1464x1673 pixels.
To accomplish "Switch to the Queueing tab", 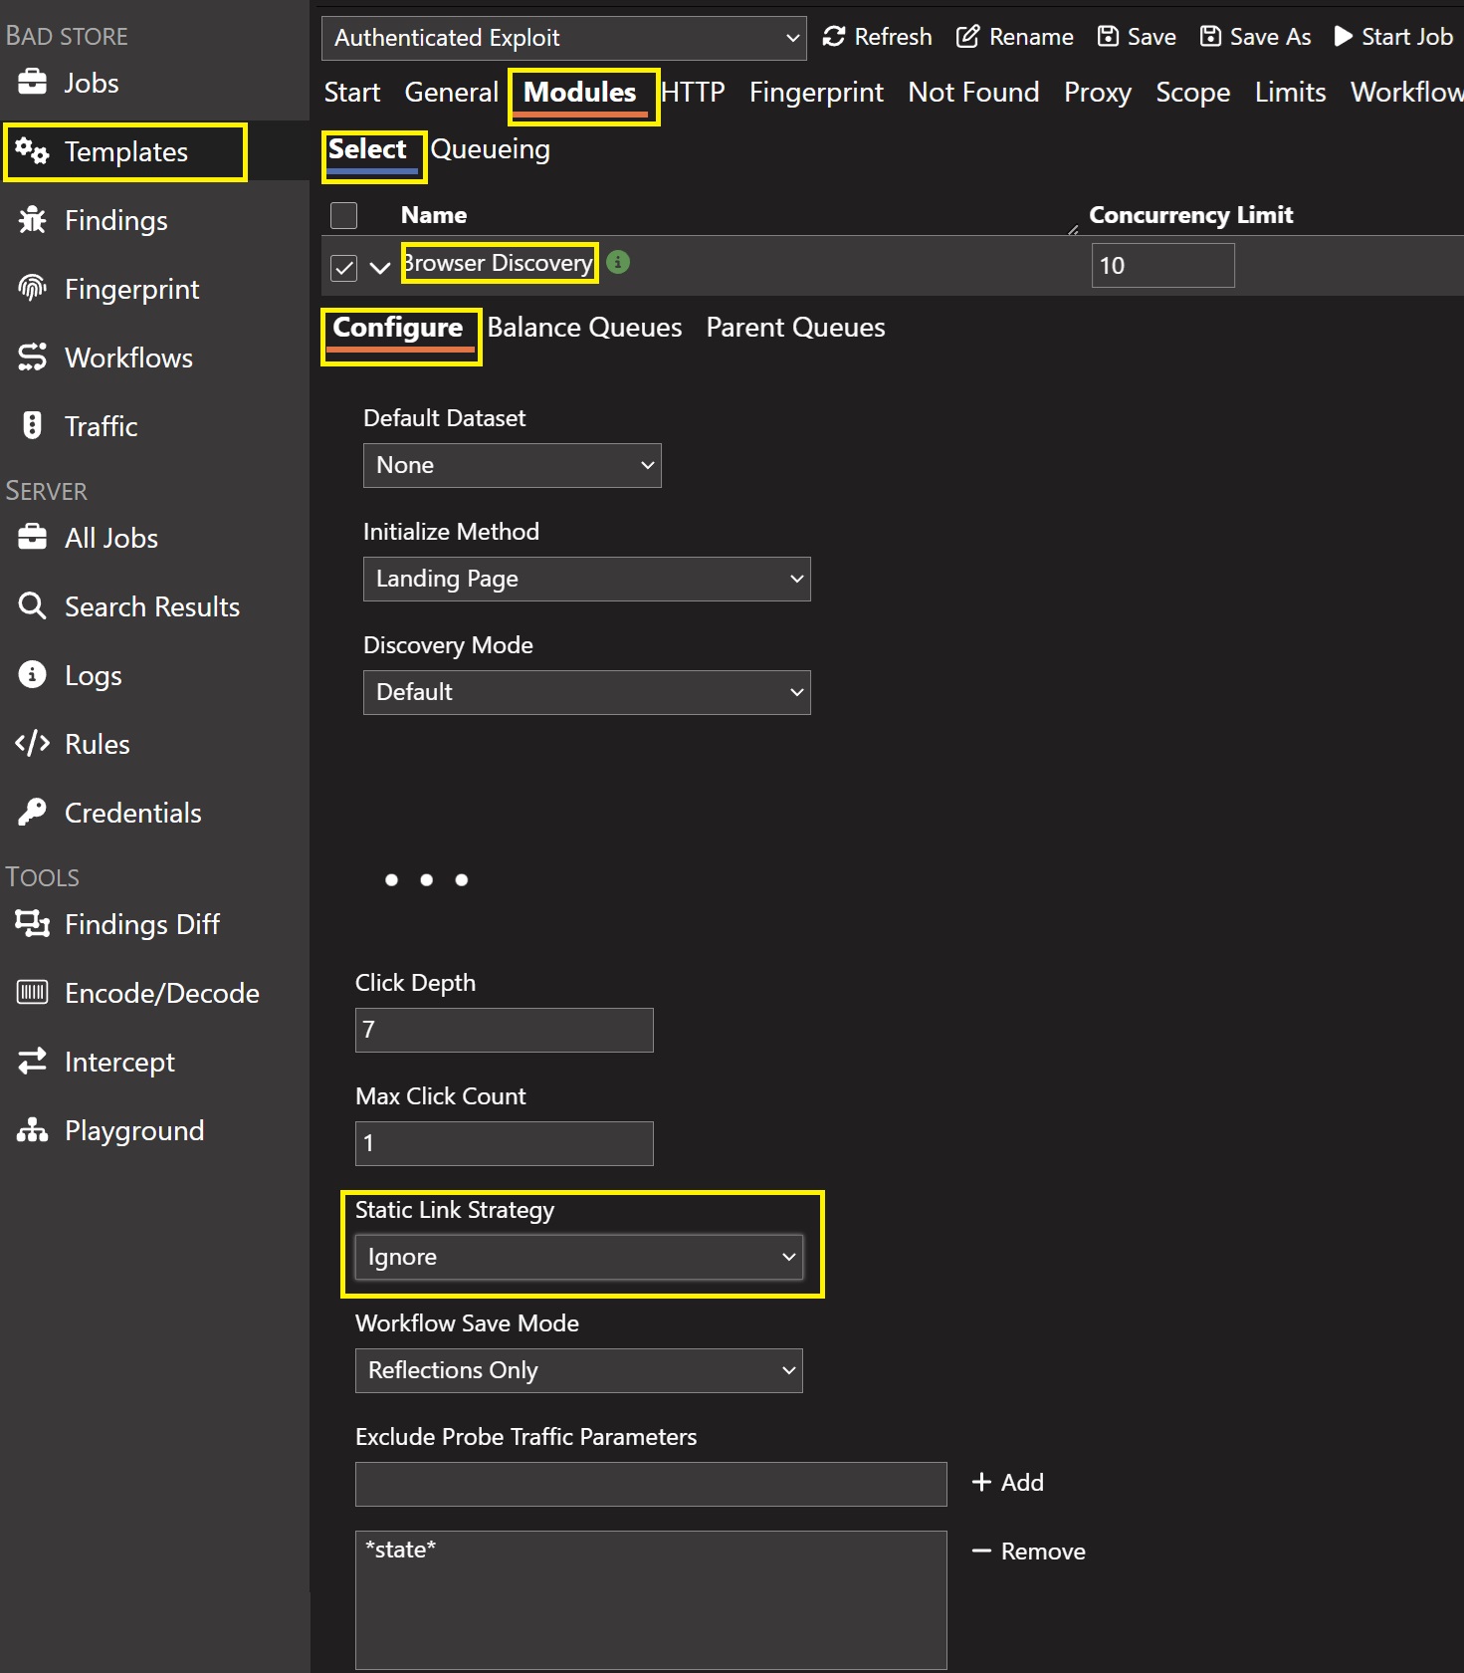I will coord(490,149).
